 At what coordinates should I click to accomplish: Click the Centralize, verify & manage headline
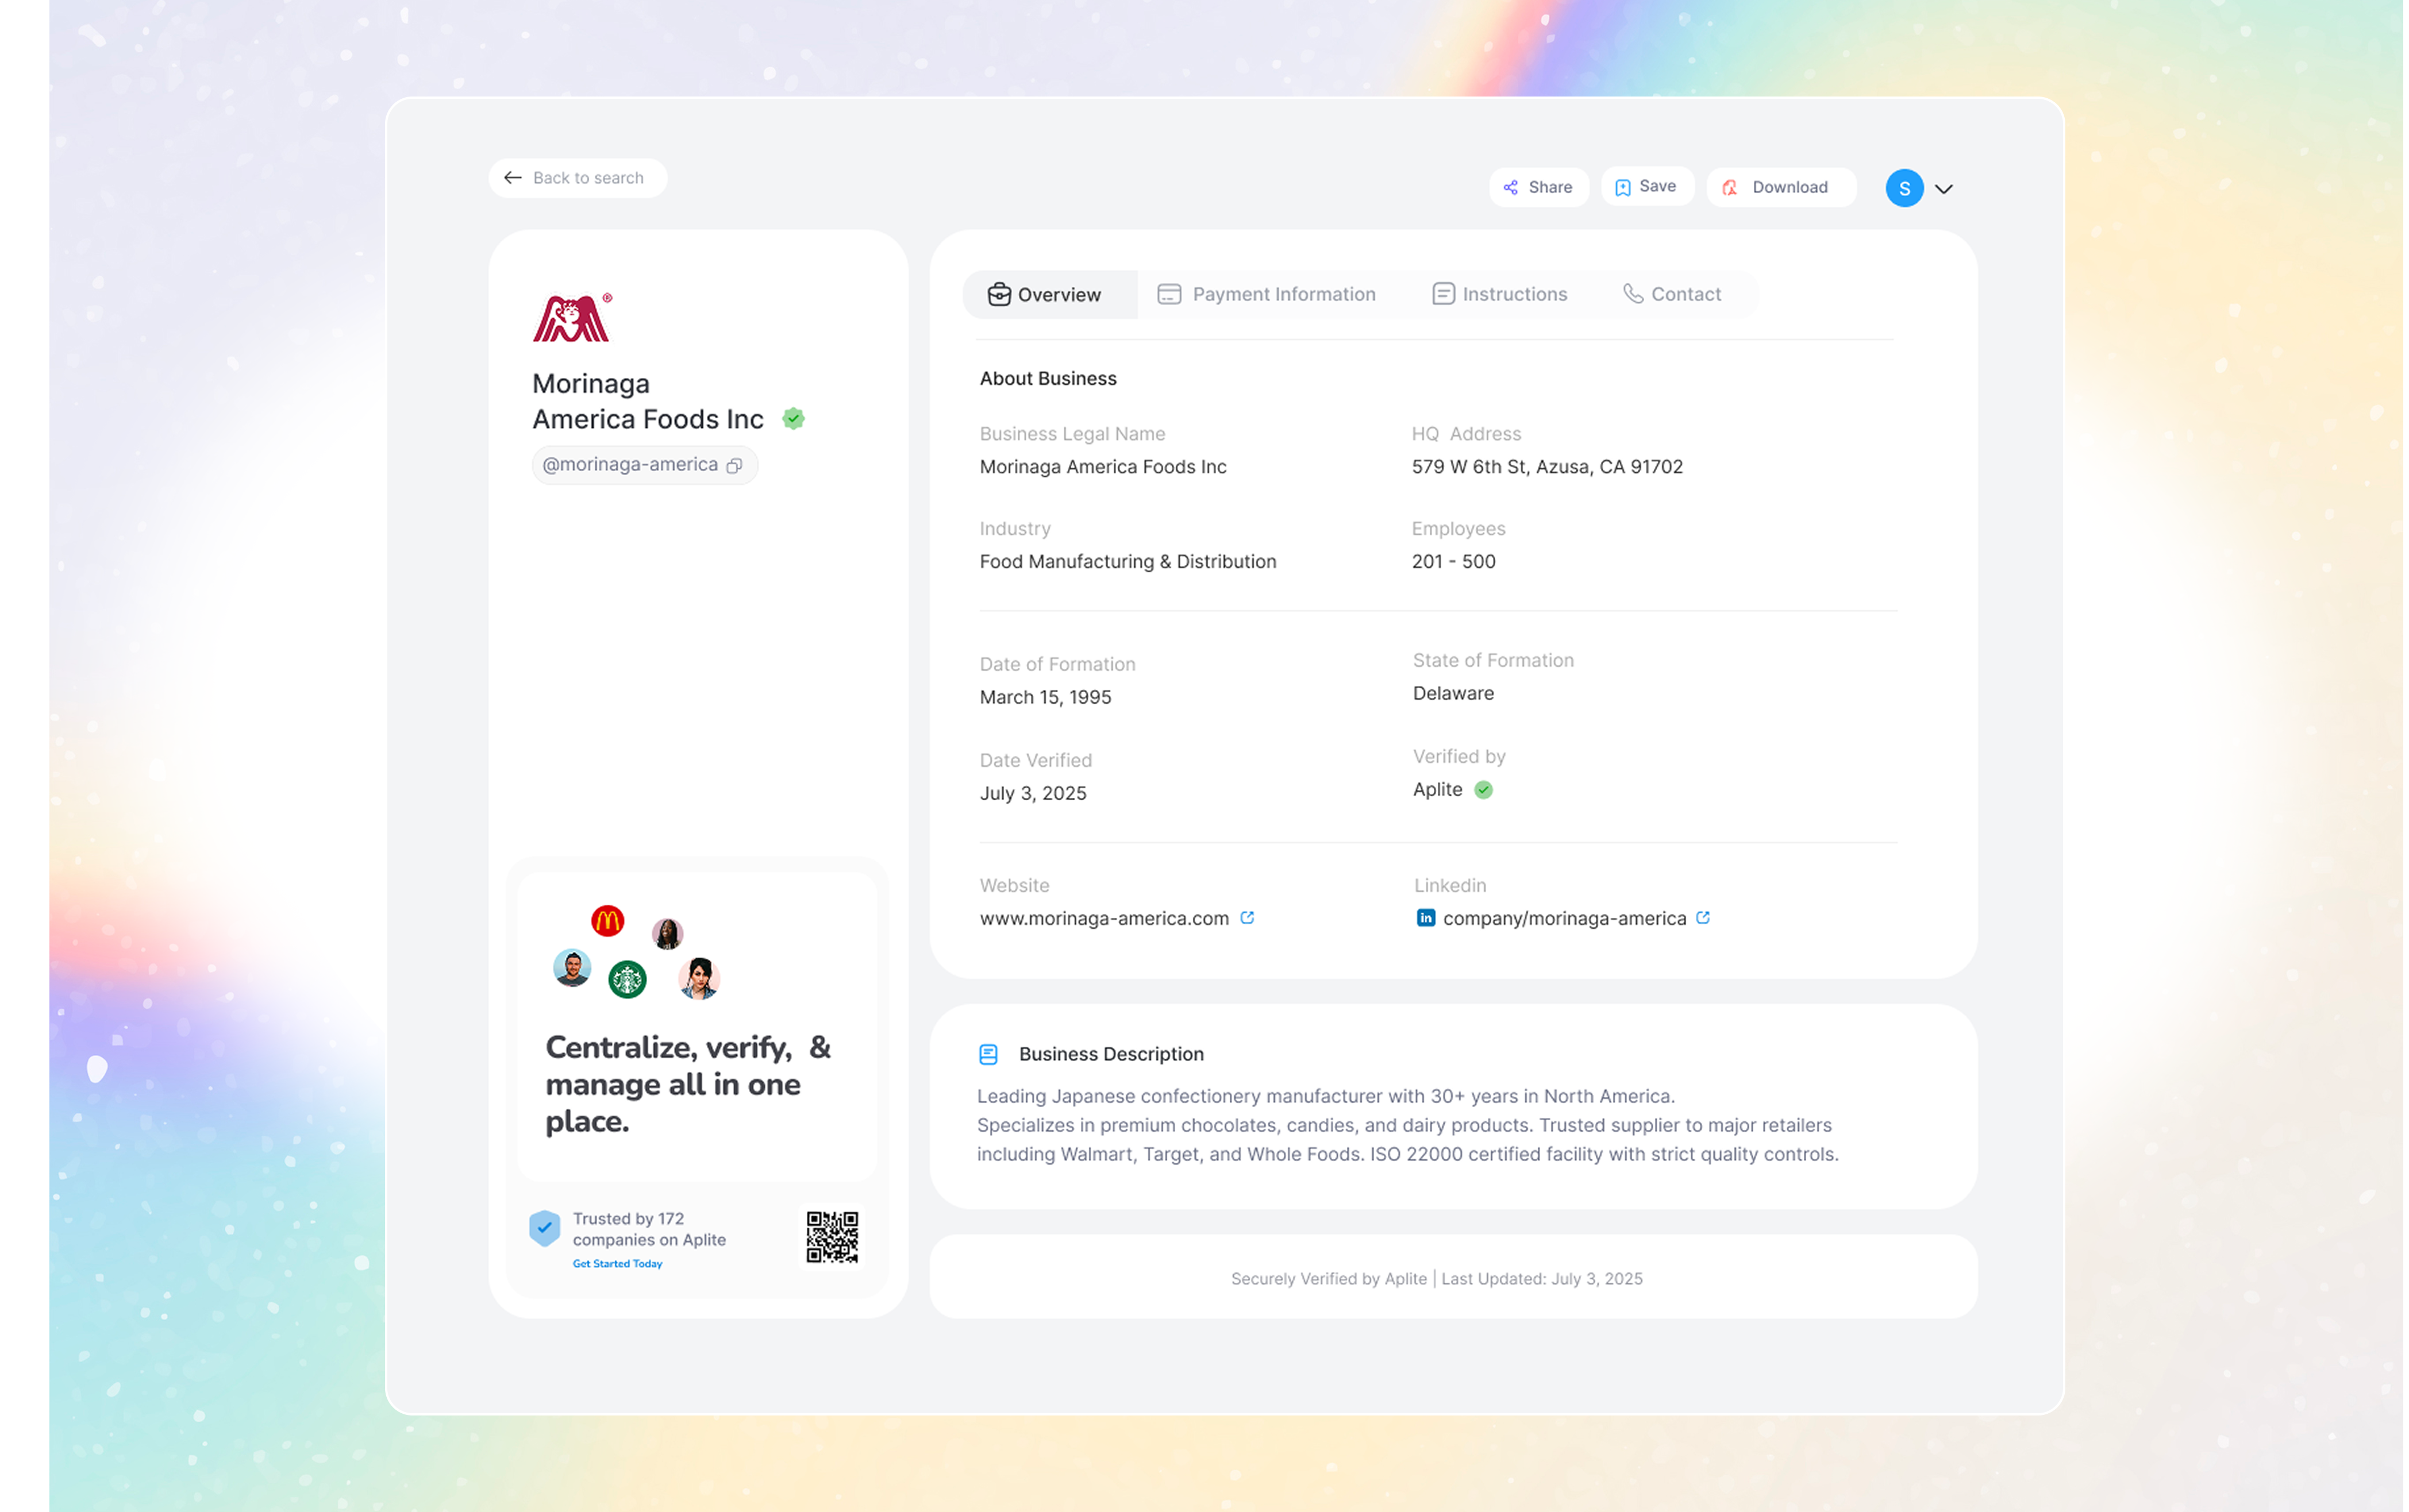[x=688, y=1084]
